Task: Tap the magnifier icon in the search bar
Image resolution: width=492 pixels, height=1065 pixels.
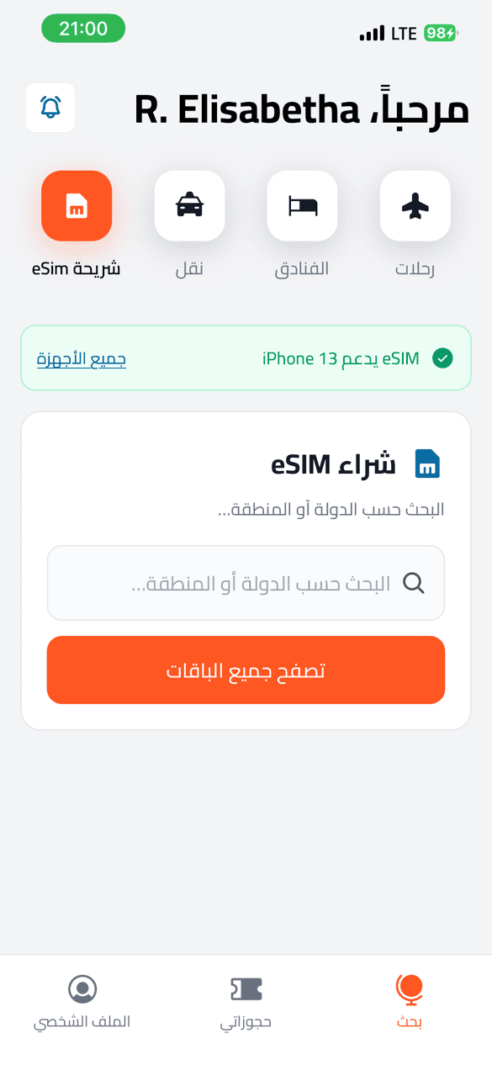Action: click(x=413, y=582)
